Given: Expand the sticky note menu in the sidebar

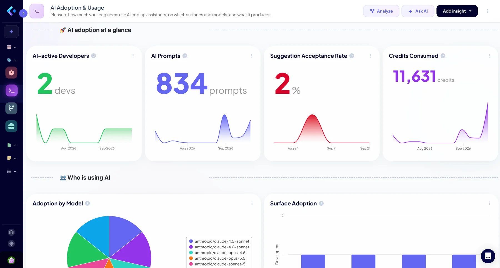Looking at the screenshot, I should click(x=11, y=158).
